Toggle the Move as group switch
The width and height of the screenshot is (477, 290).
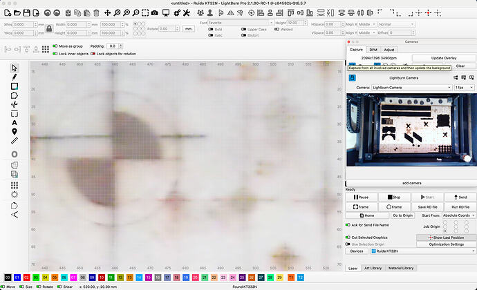pos(55,46)
